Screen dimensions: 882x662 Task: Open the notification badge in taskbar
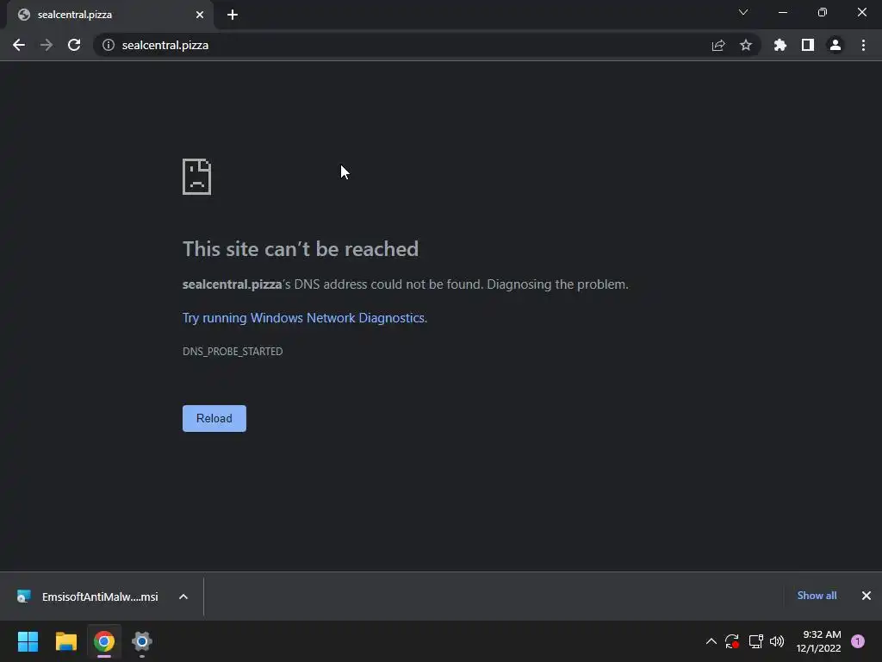click(857, 641)
